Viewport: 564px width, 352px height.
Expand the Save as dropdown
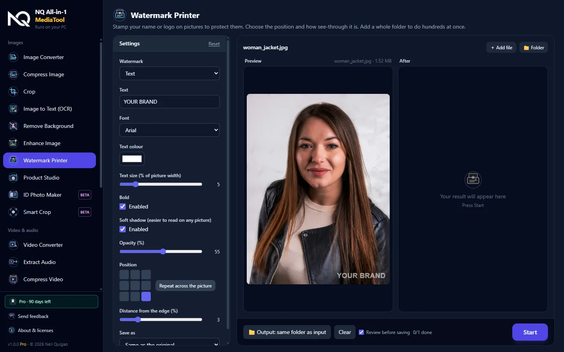click(x=170, y=343)
